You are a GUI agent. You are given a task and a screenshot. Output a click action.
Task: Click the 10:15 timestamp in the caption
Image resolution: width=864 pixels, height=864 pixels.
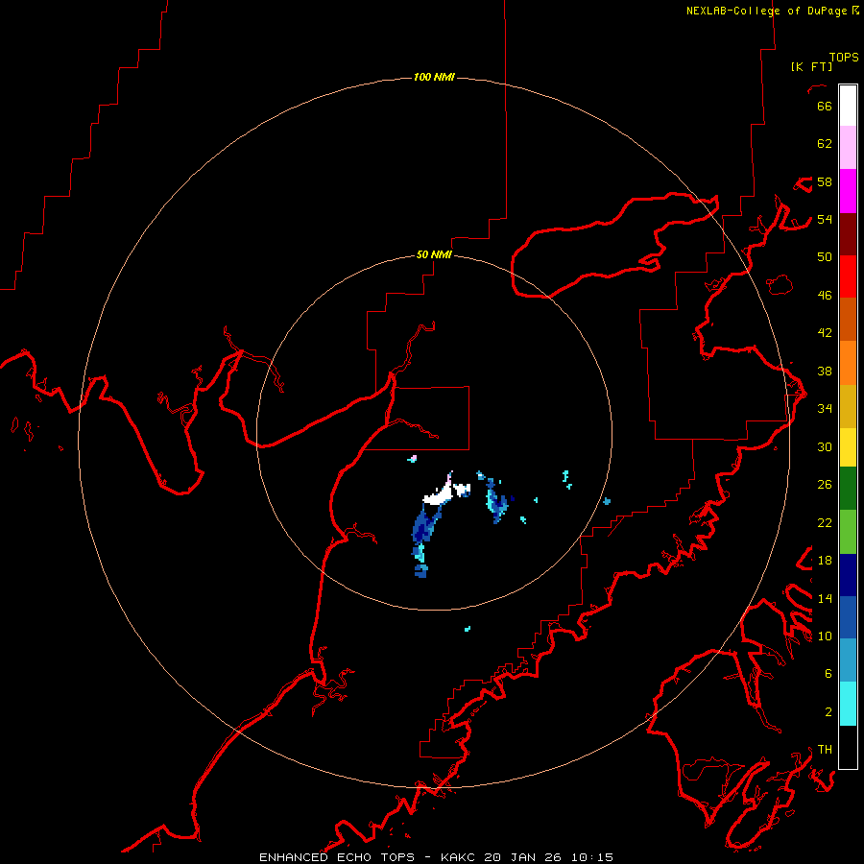[591, 857]
